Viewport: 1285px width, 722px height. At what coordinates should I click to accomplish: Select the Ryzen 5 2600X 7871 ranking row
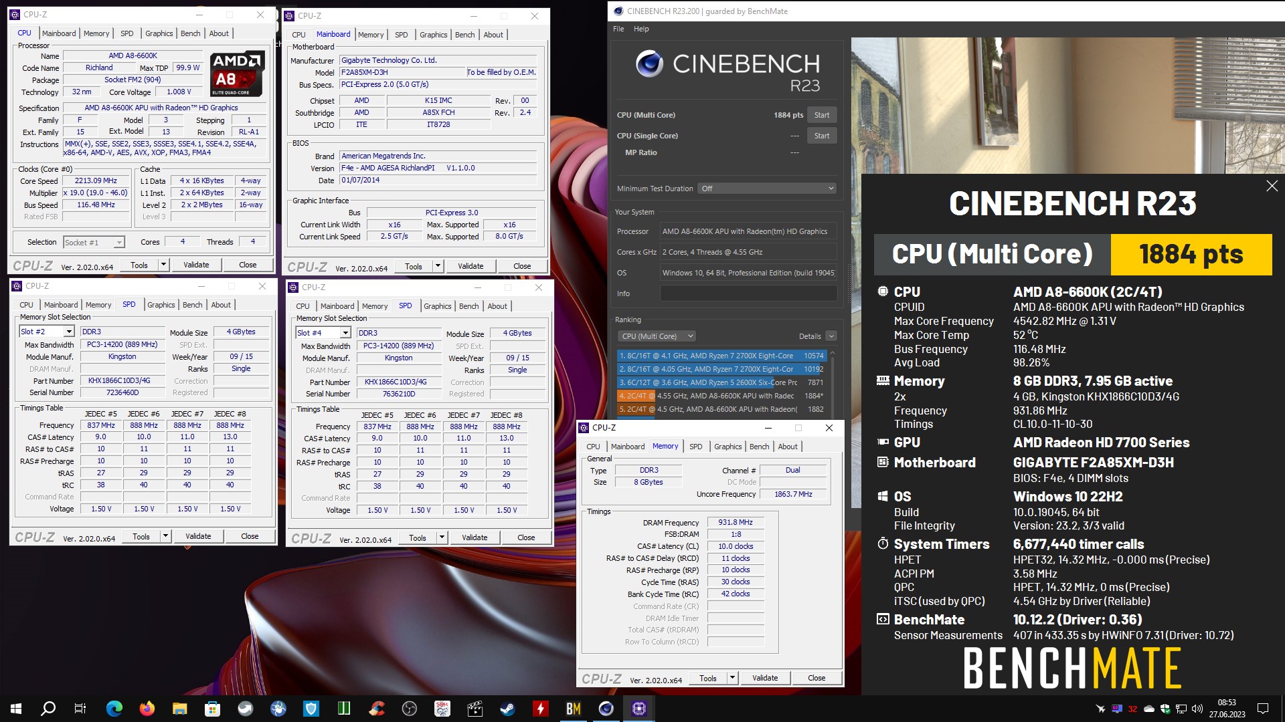point(721,382)
